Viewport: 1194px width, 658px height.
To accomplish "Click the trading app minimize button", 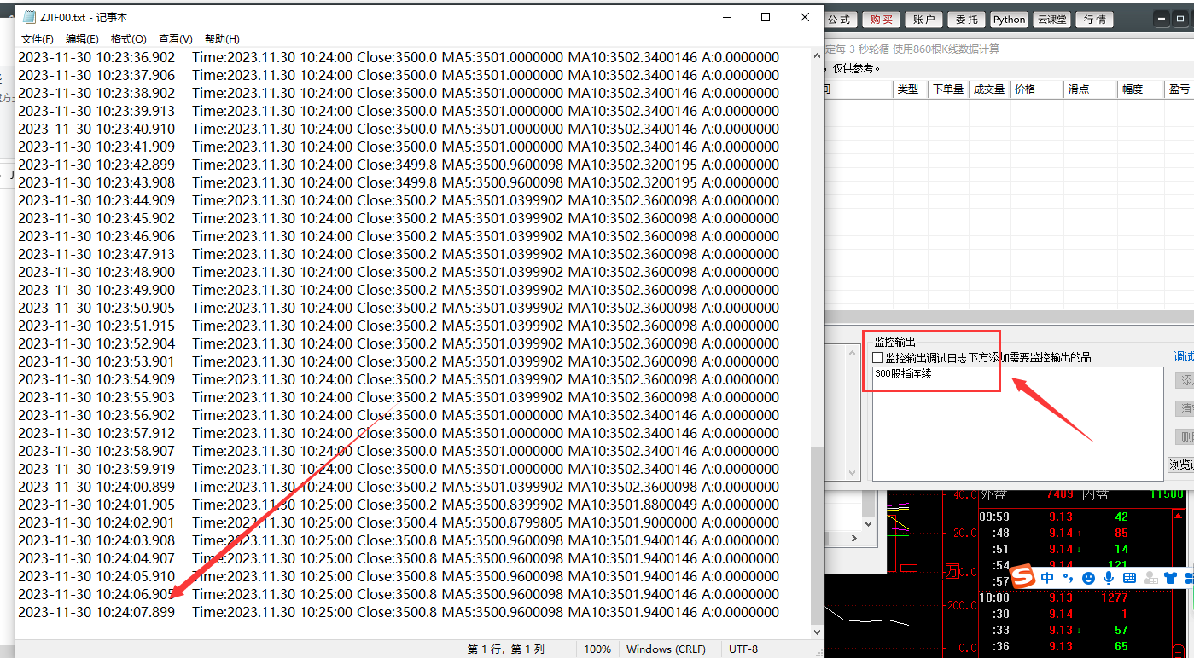I will pyautogui.click(x=1162, y=20).
